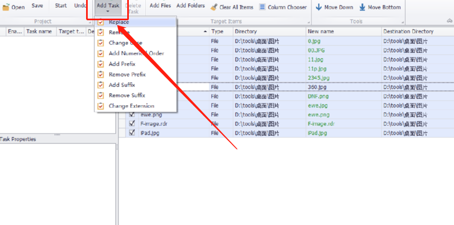Undo the last rename
The image size is (454, 225).
(x=80, y=6)
